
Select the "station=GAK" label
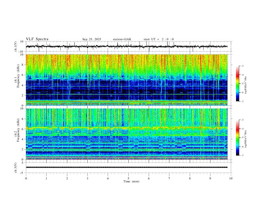pyautogui.click(x=122, y=39)
